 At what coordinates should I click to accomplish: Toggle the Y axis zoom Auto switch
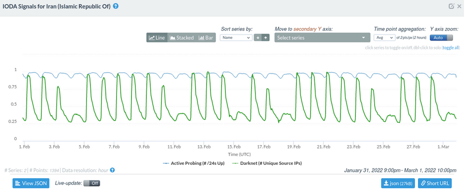pyautogui.click(x=442, y=38)
